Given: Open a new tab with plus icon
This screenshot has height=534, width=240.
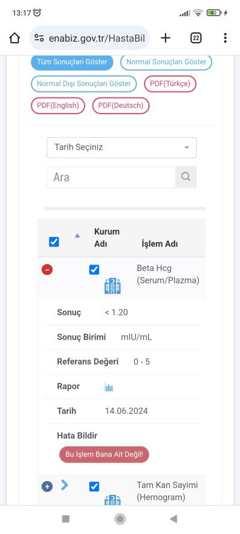Looking at the screenshot, I should click(x=165, y=38).
